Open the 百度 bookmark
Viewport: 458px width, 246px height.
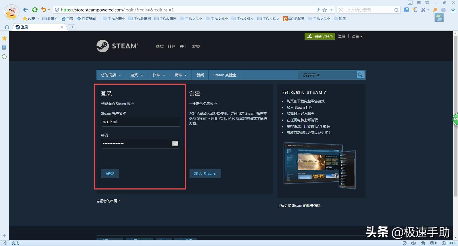point(68,19)
